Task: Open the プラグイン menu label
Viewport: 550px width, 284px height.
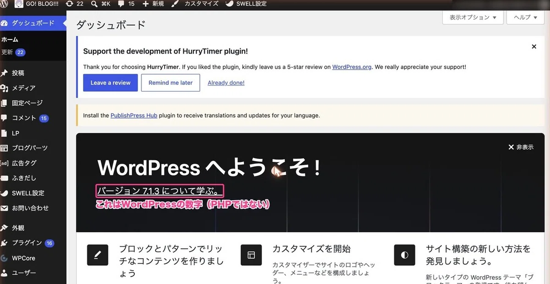Action: [x=27, y=243]
